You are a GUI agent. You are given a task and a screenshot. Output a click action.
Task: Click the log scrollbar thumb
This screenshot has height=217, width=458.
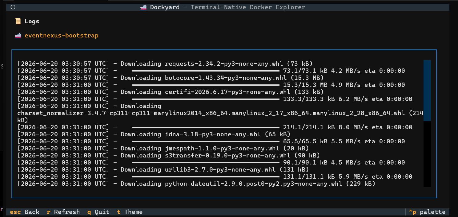427,90
